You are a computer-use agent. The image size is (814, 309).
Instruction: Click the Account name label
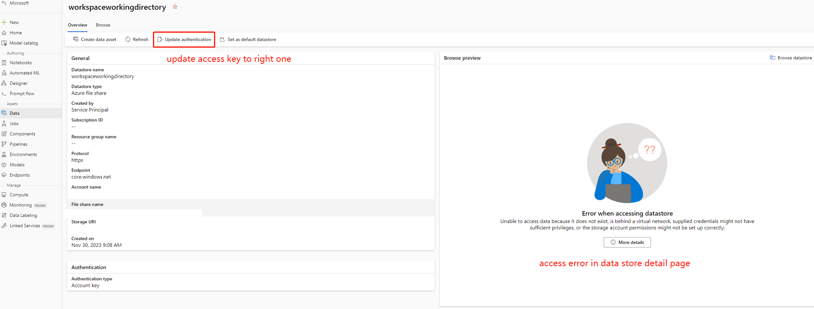(x=86, y=187)
